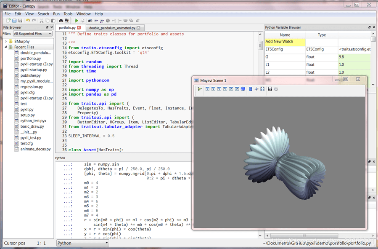Screen dimensions: 378x249
Task: Click the greyed stop-sign debugger icon
Action: 108,21
